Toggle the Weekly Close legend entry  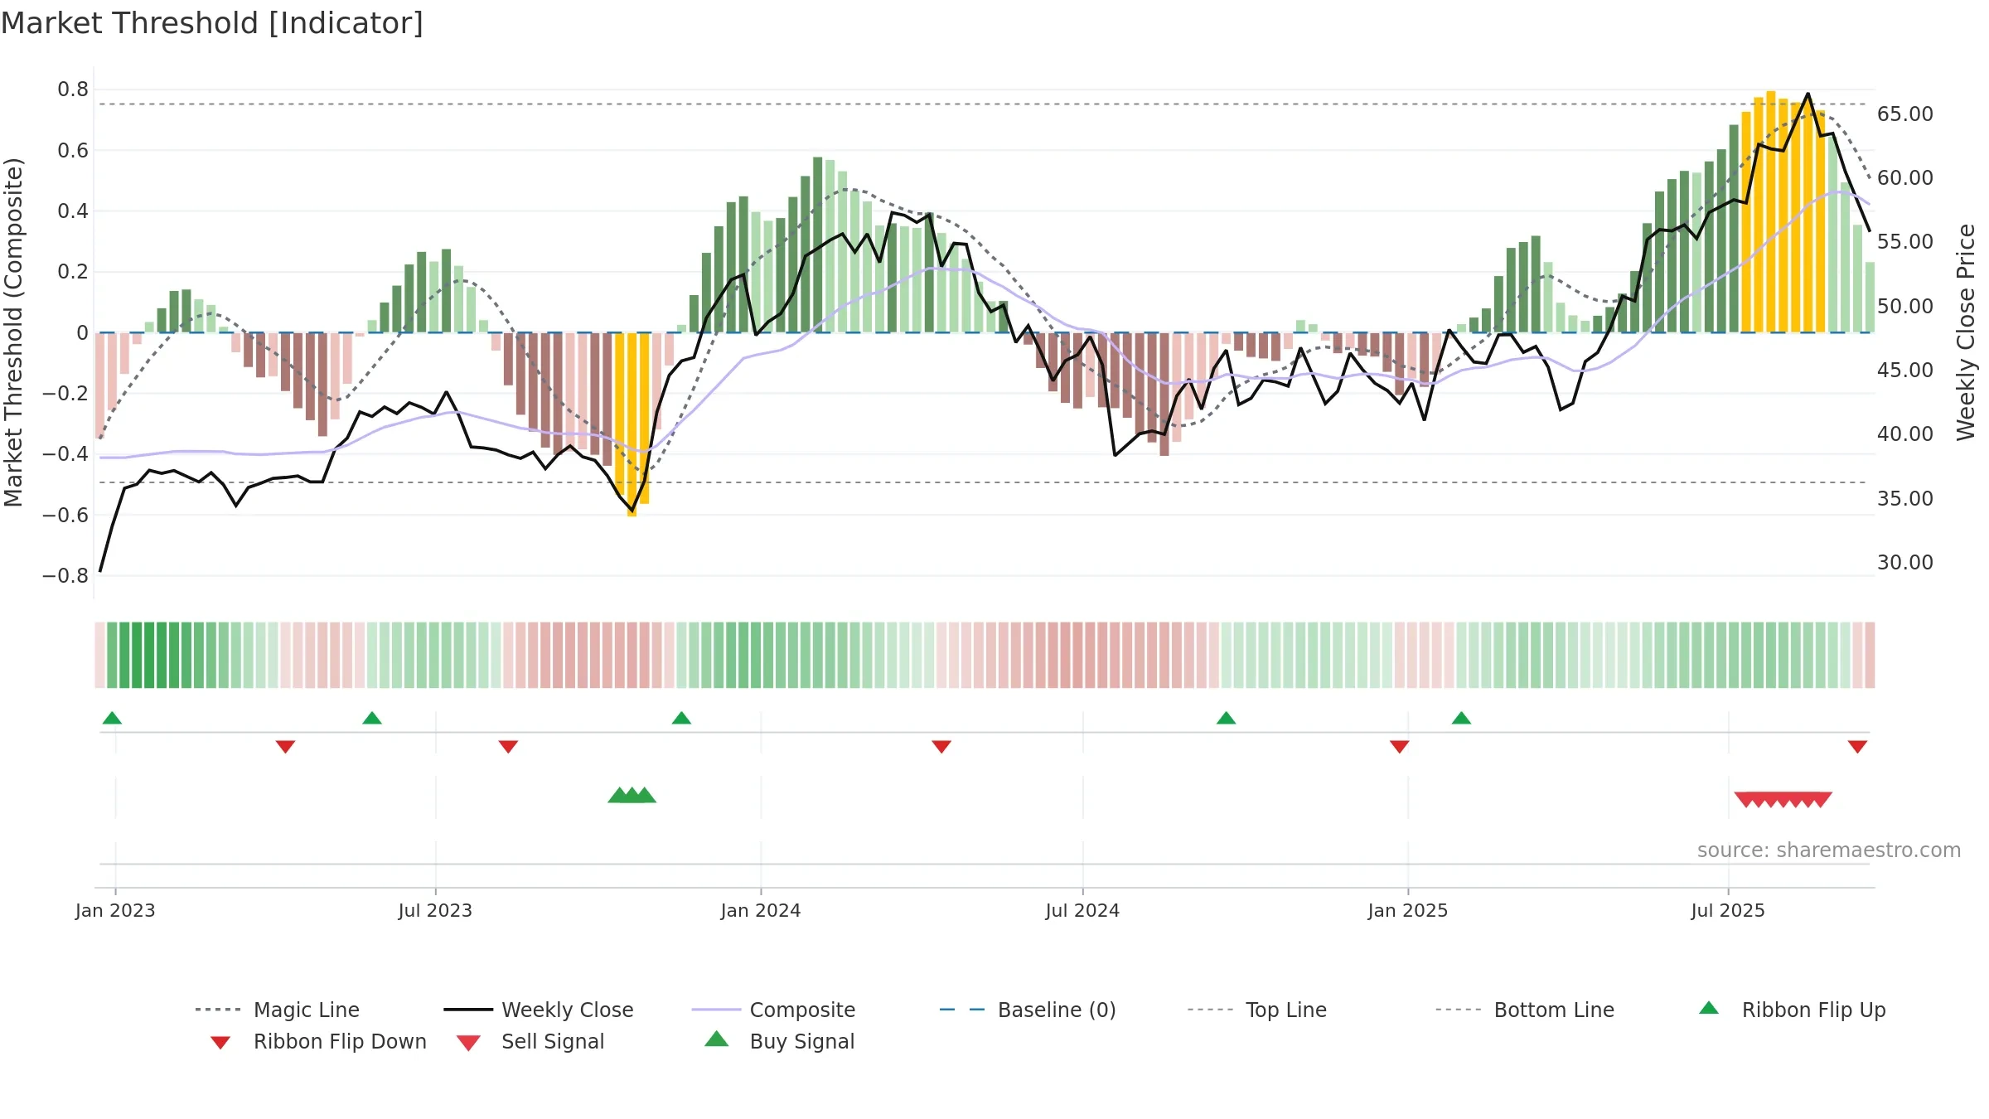[539, 1010]
